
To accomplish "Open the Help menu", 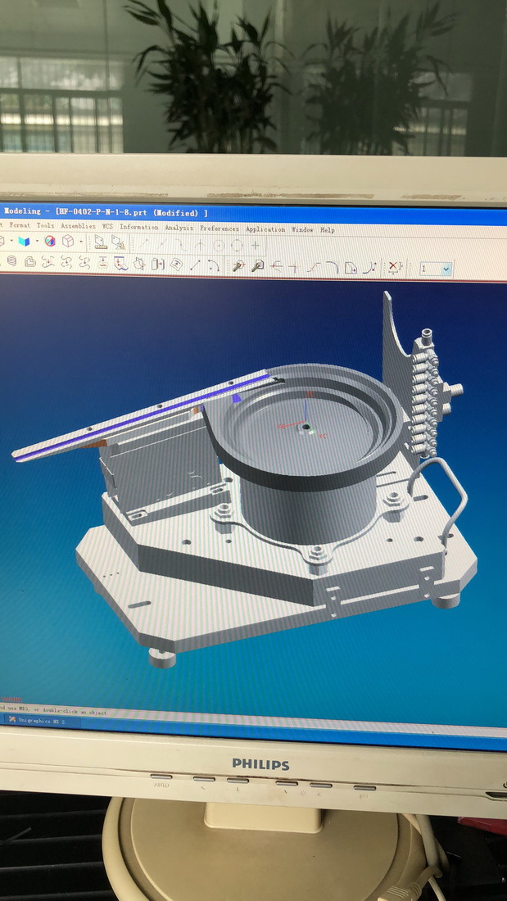I will [x=328, y=230].
